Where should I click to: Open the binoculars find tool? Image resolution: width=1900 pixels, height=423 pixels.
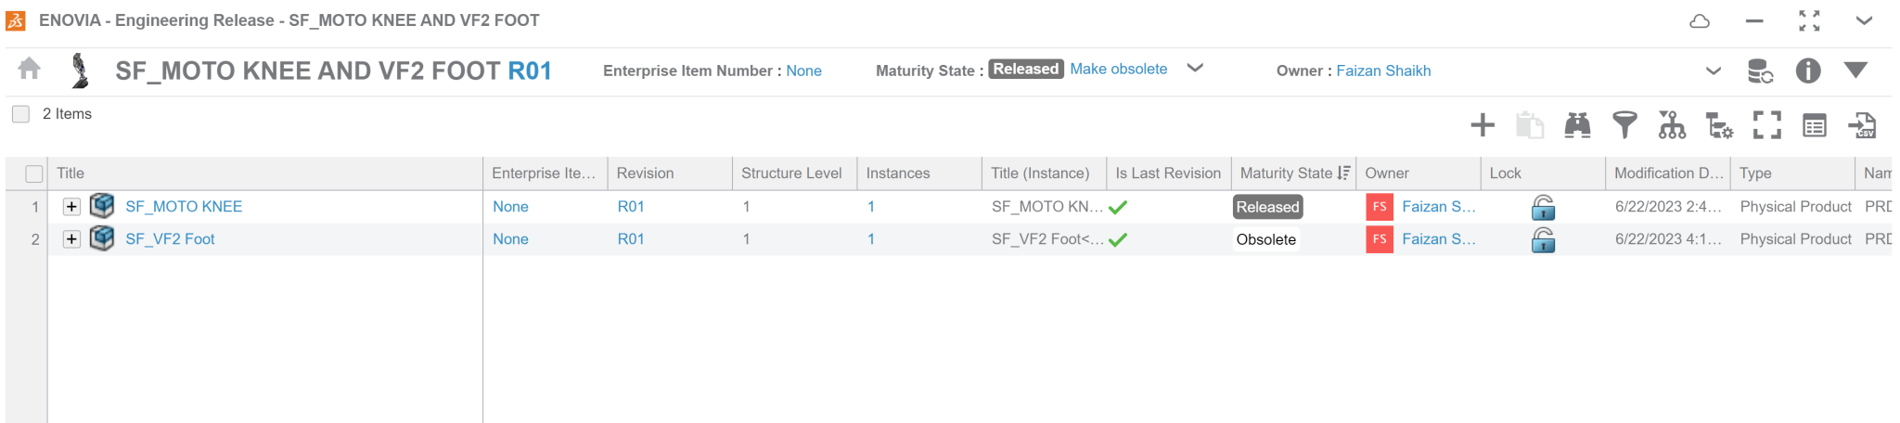1577,125
